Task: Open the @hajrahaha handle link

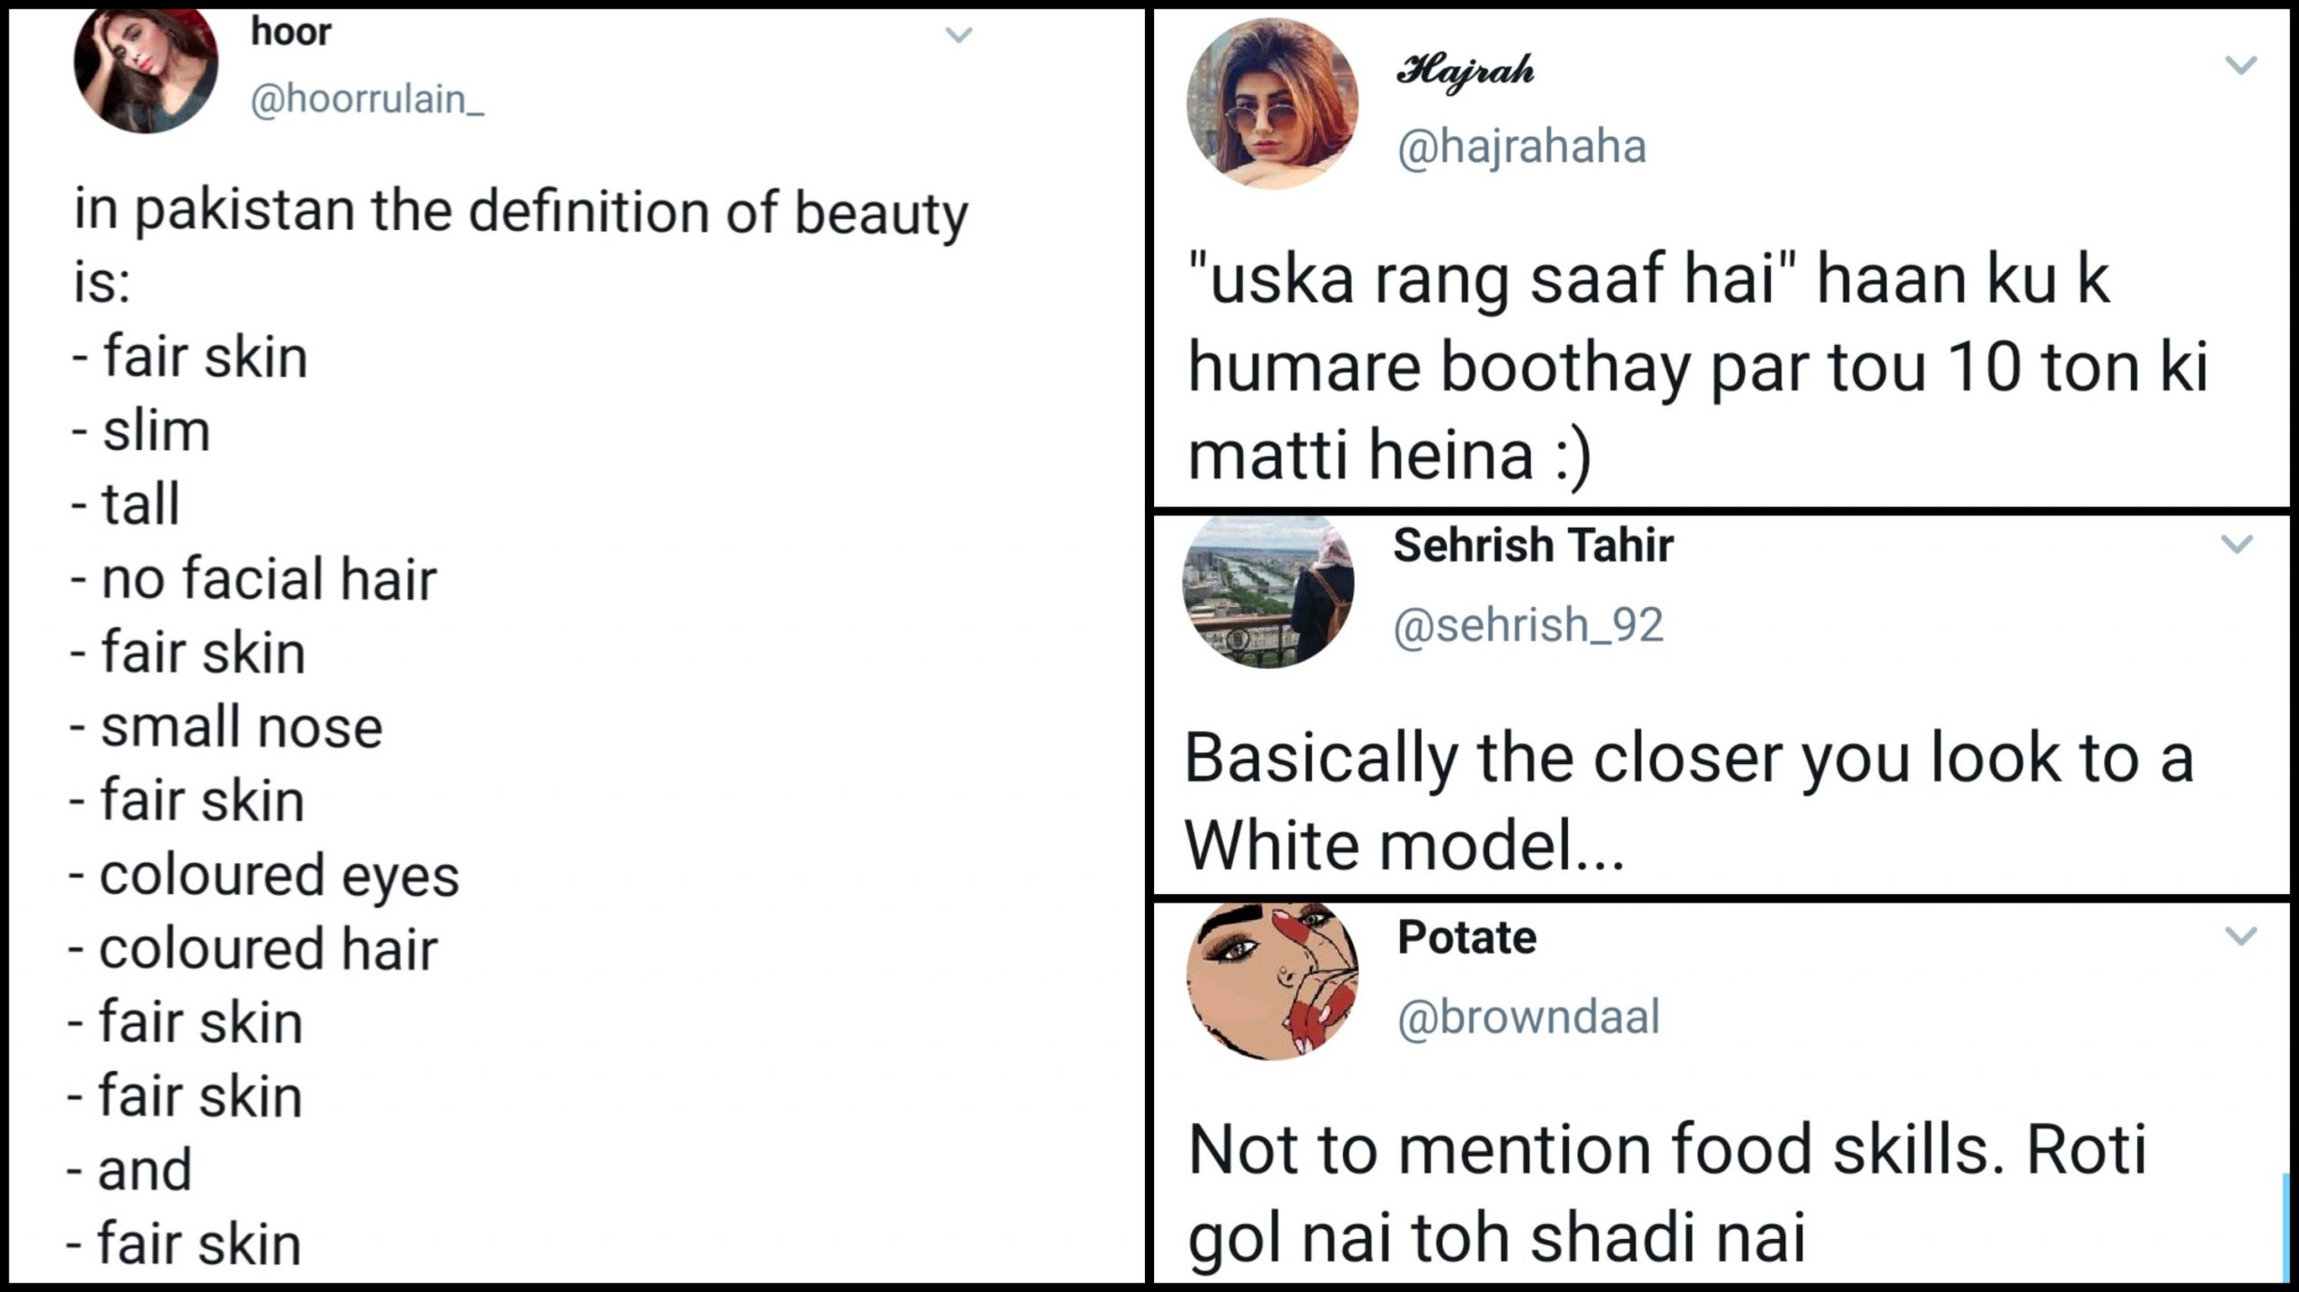Action: point(1521,147)
